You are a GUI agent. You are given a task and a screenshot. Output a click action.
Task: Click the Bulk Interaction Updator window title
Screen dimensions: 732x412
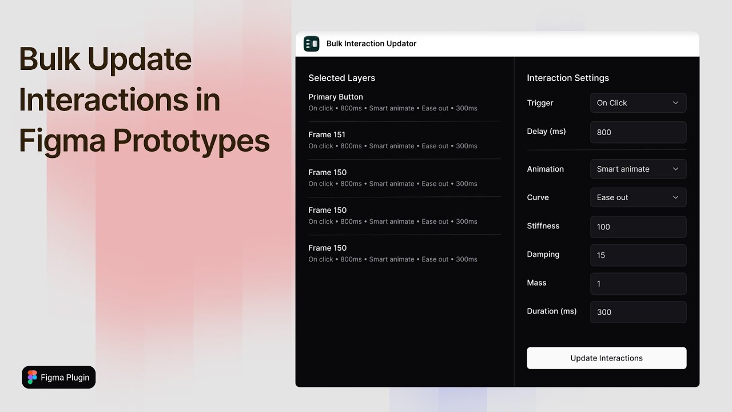372,43
